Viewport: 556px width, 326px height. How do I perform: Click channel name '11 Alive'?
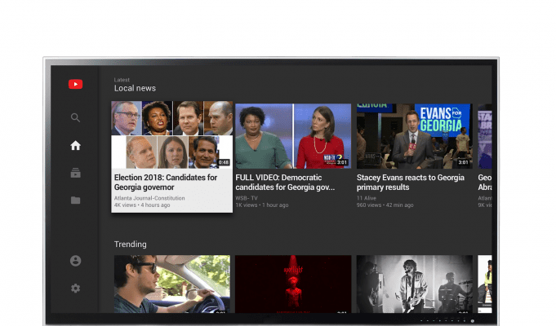tap(367, 198)
